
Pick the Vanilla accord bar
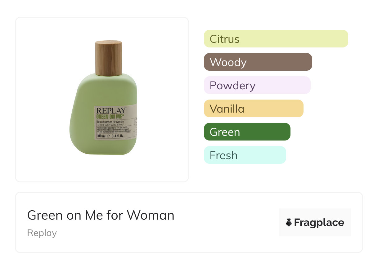pyautogui.click(x=253, y=109)
